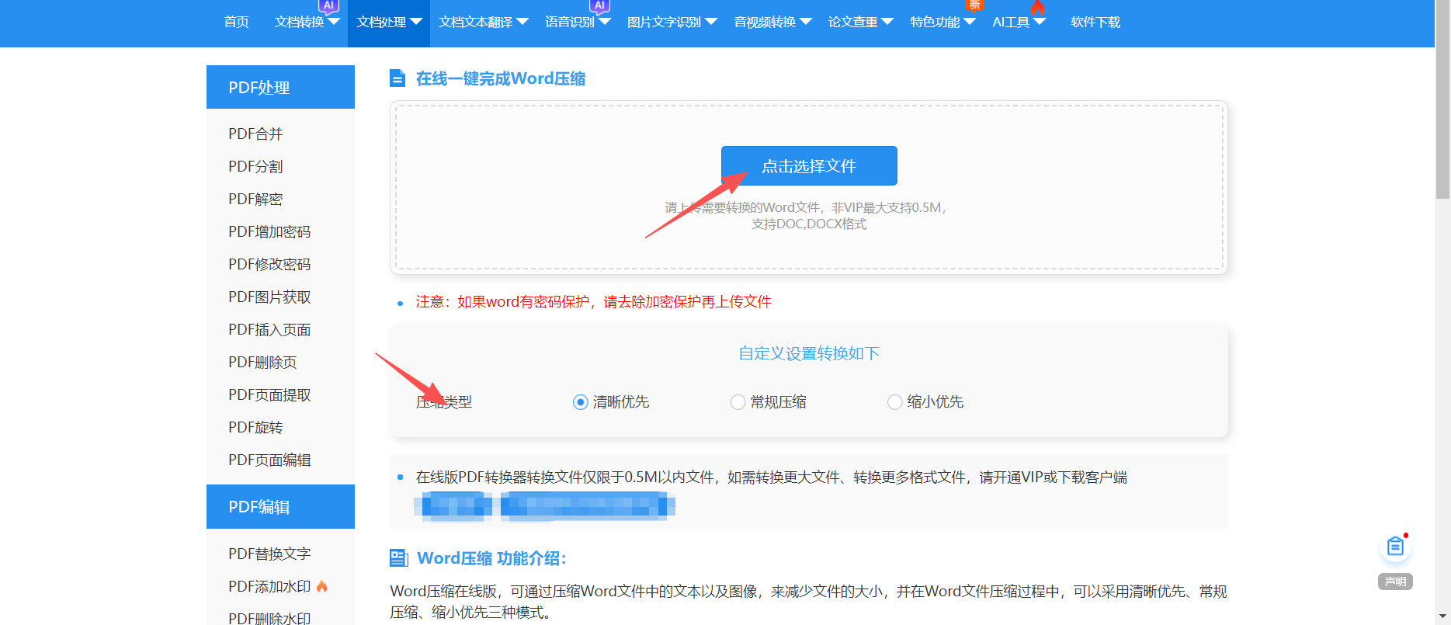Image resolution: width=1451 pixels, height=625 pixels.
Task: Open the PDF图片获取 link
Action: click(269, 297)
